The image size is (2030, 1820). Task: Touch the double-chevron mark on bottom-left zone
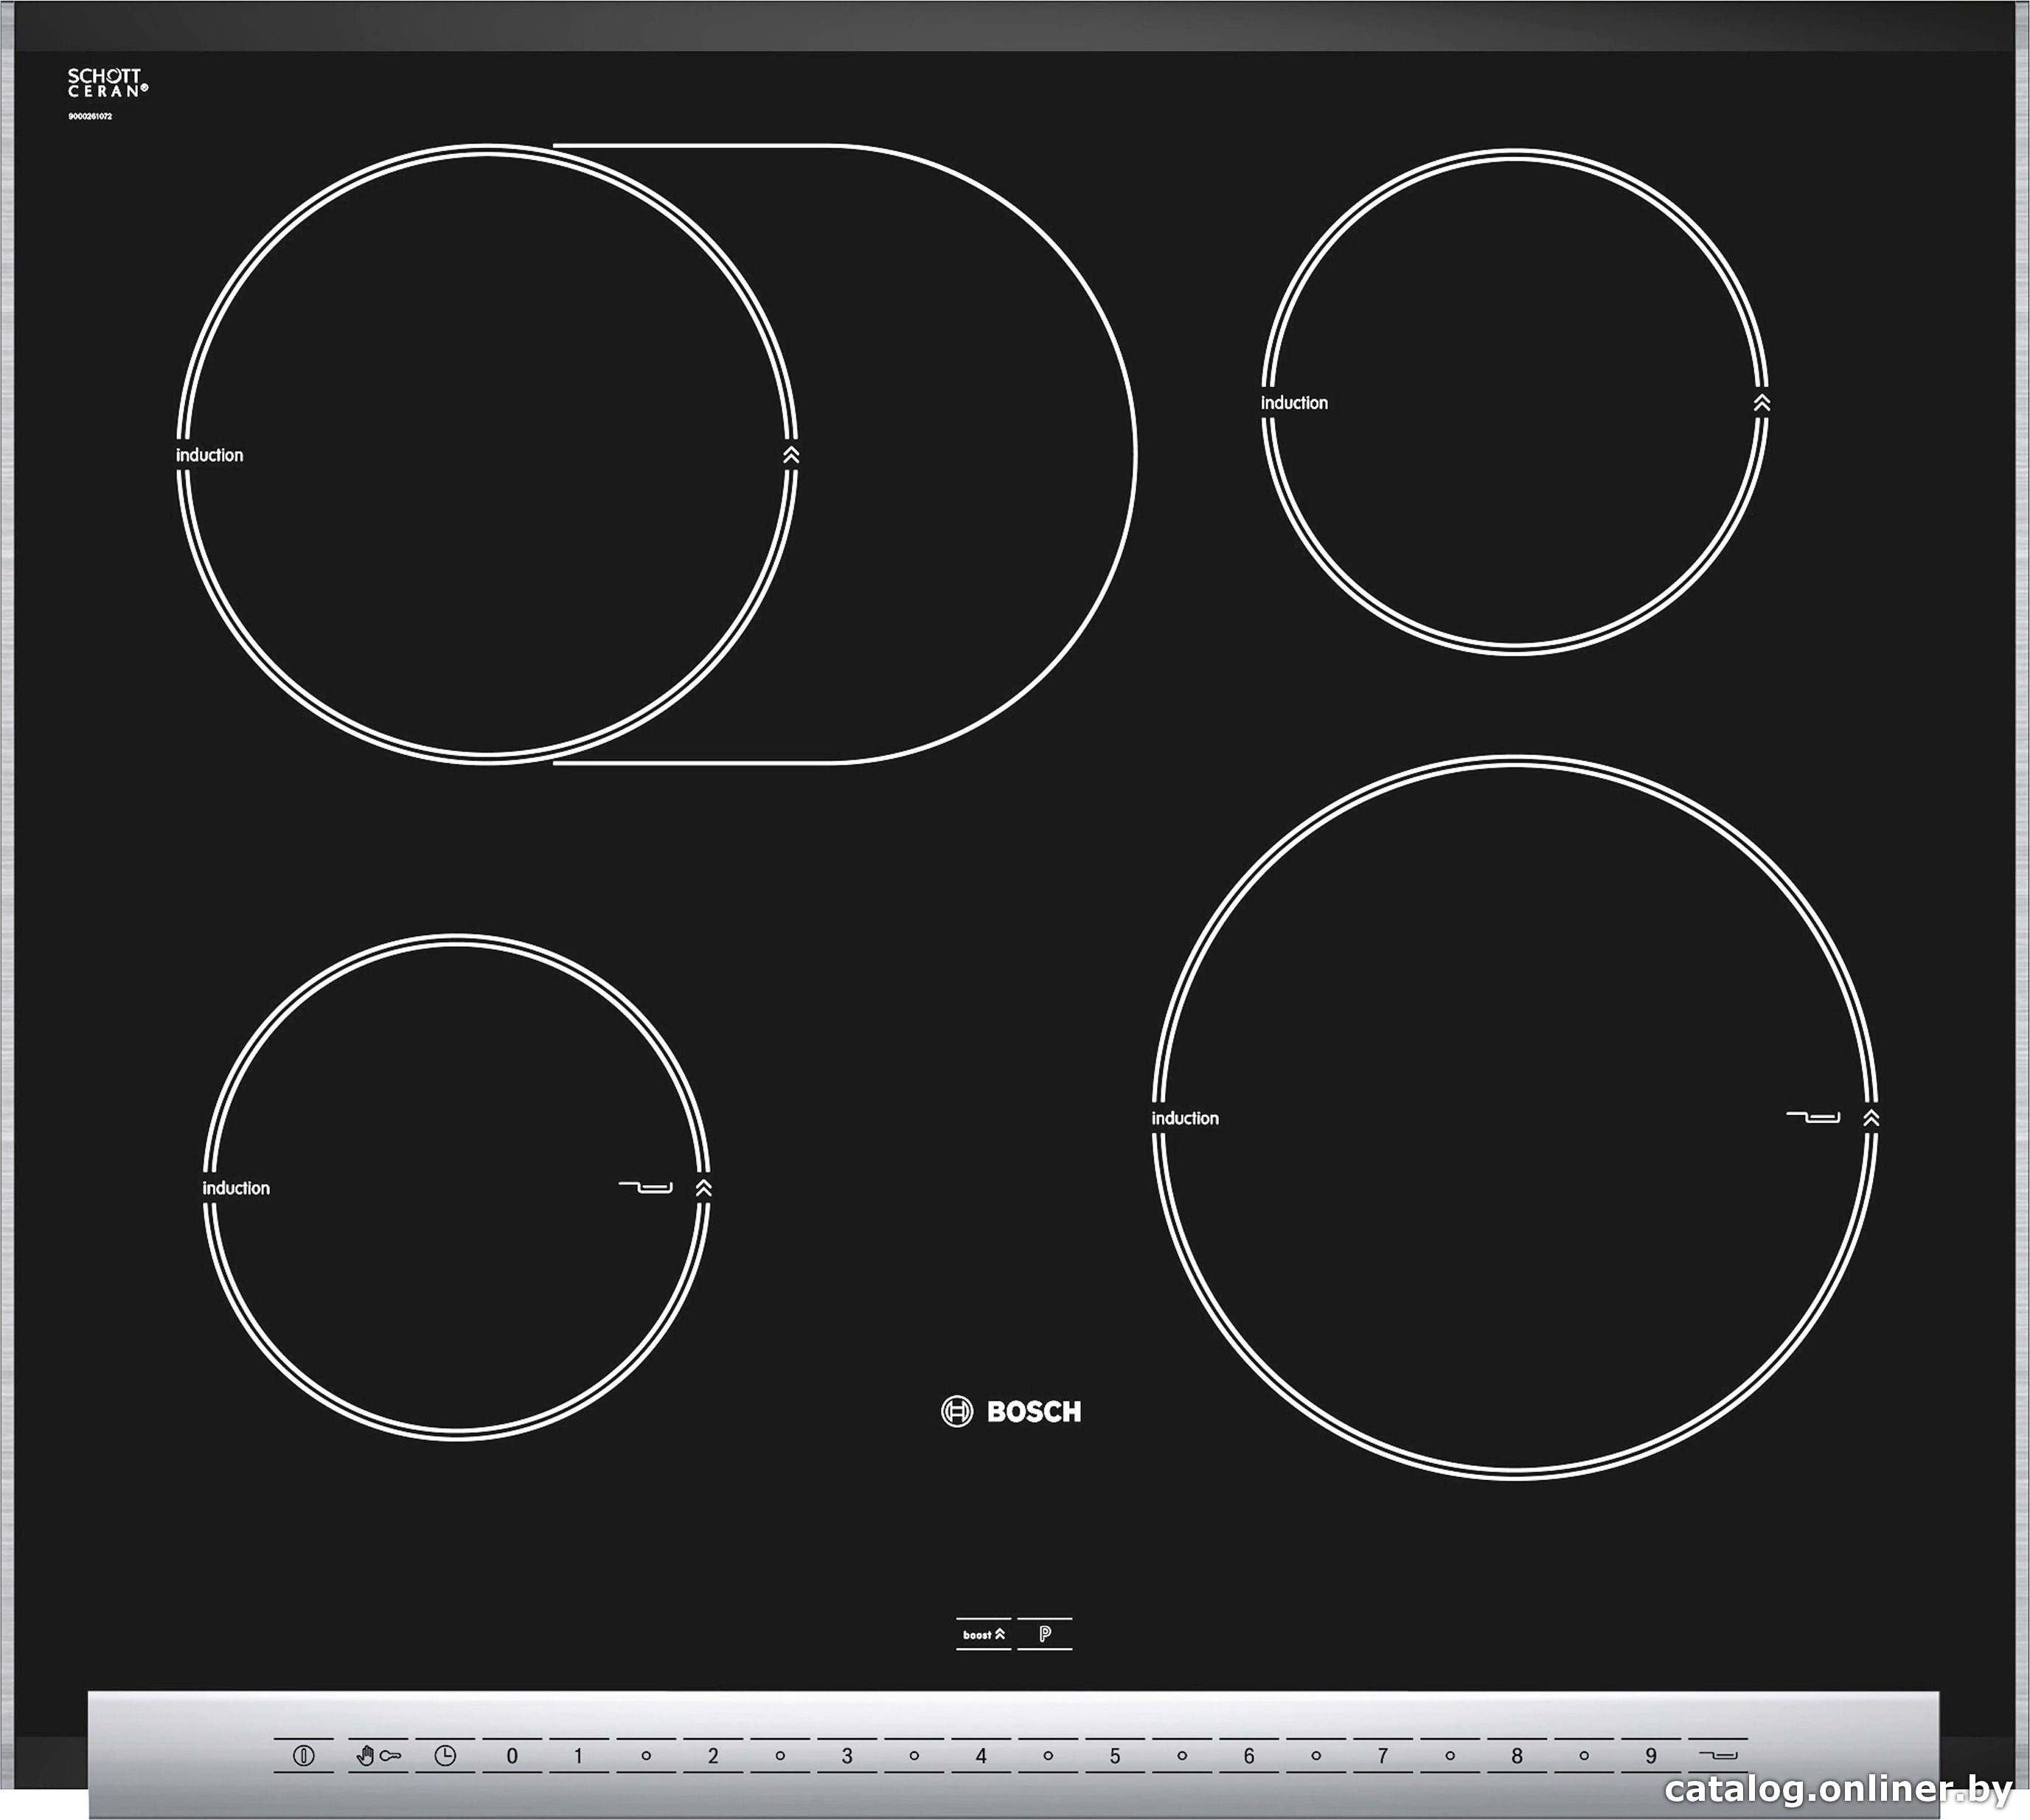[x=704, y=1188]
